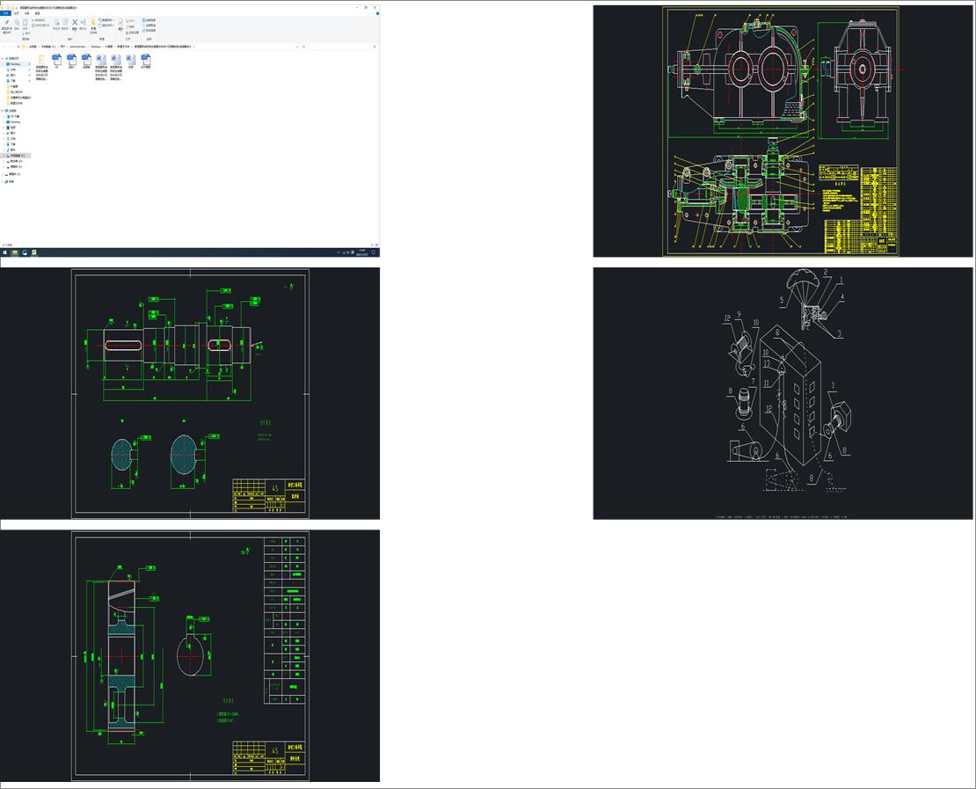Screen dimensions: 976x789
Task: Click the Copy icon in the ribbon
Action: [x=17, y=25]
